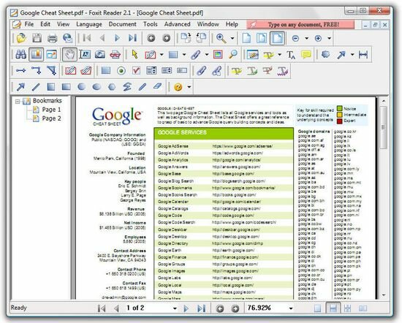Click the Print icon
The image size is (402, 323).
(x=53, y=38)
